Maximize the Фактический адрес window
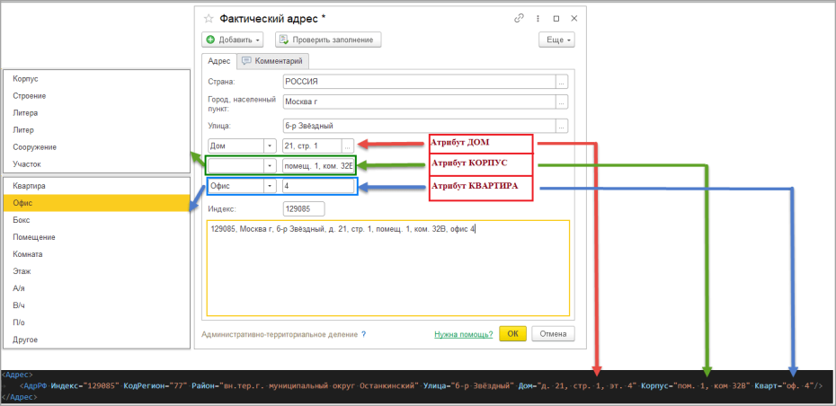Image resolution: width=836 pixels, height=406 pixels. pyautogui.click(x=556, y=18)
